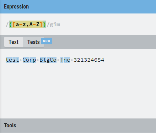This screenshot has width=156, height=133.
Task: Click the matched word BlgCo
Action: pyautogui.click(x=48, y=60)
